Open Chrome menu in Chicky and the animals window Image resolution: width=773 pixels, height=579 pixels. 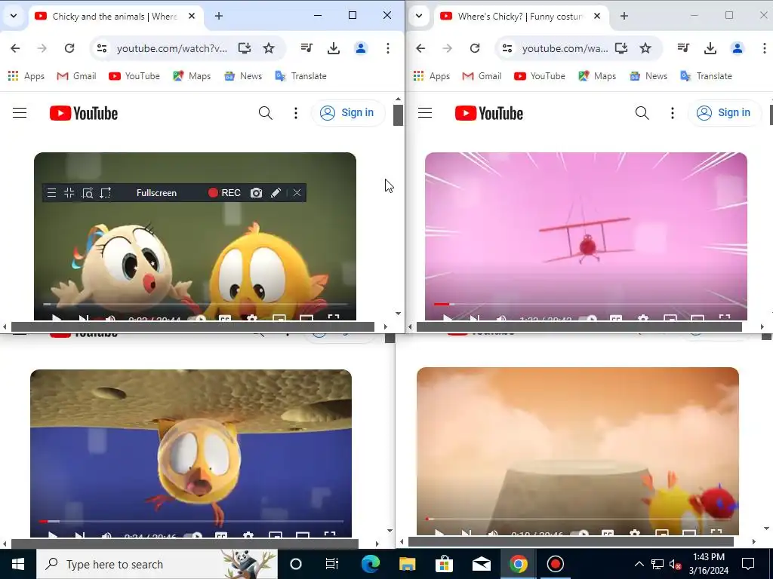(388, 48)
